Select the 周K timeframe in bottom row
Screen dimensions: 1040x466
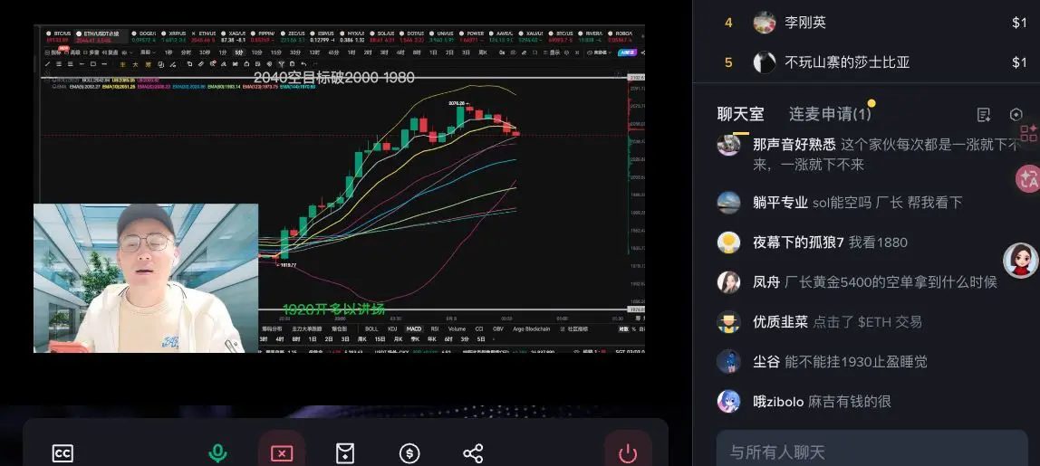click(x=362, y=339)
